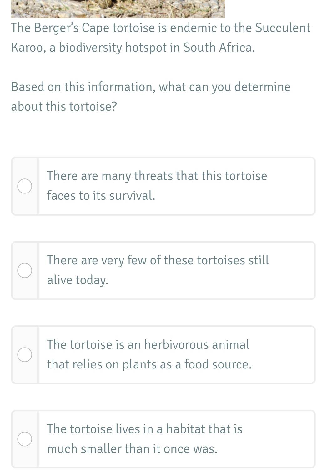The width and height of the screenshot is (327, 471).
Task: Select the radio for 'habitat much smaller' answer
Action: (x=25, y=439)
